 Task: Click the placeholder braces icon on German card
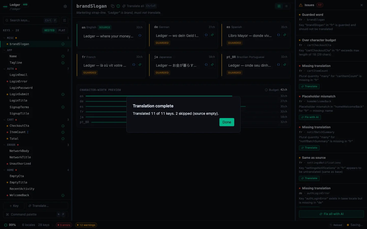(206, 35)
